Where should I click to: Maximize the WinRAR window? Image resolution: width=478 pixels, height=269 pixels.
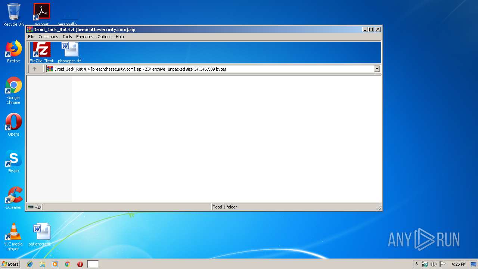point(371,29)
